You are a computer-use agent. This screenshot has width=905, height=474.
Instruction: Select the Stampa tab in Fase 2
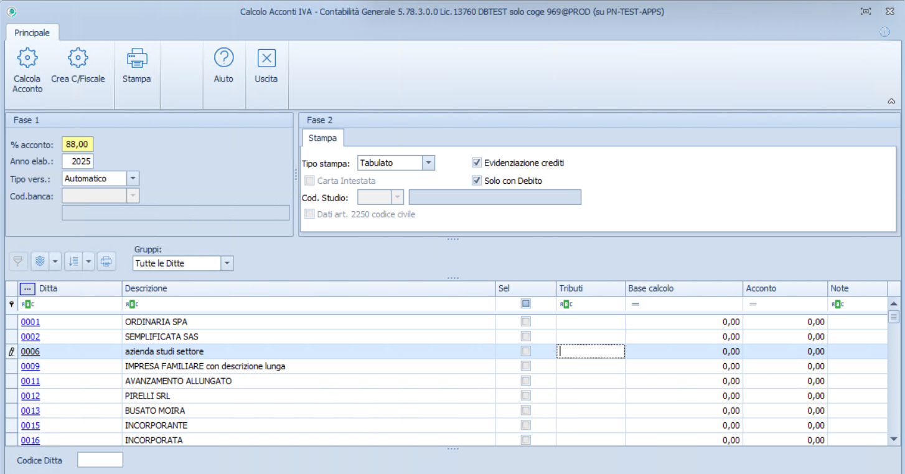[x=322, y=138]
